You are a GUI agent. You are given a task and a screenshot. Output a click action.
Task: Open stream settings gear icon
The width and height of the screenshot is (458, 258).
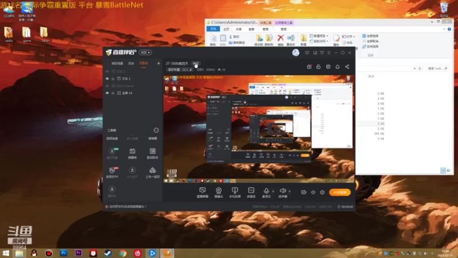(x=322, y=192)
